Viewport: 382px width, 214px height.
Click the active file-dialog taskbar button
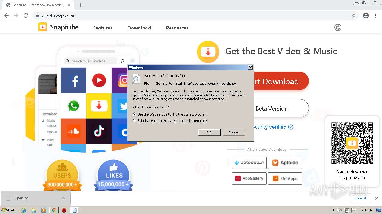pyautogui.click(x=74, y=210)
